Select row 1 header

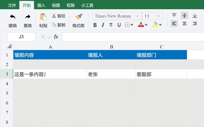[7, 55]
